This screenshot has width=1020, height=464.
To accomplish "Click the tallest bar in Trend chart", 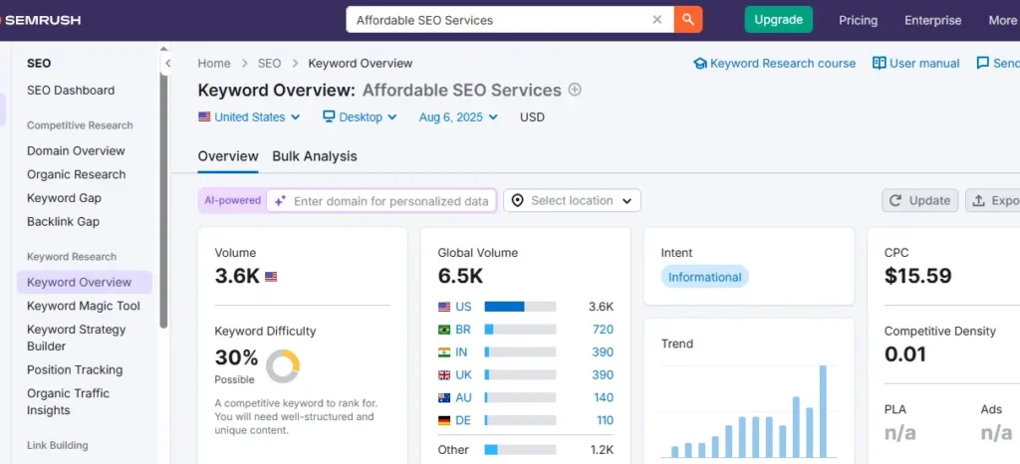I will [823, 411].
